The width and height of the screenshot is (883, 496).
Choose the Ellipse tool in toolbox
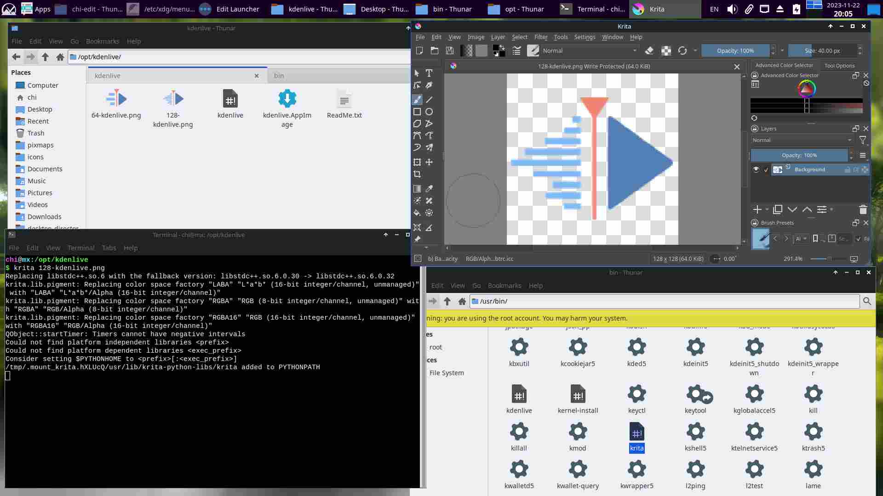click(429, 112)
